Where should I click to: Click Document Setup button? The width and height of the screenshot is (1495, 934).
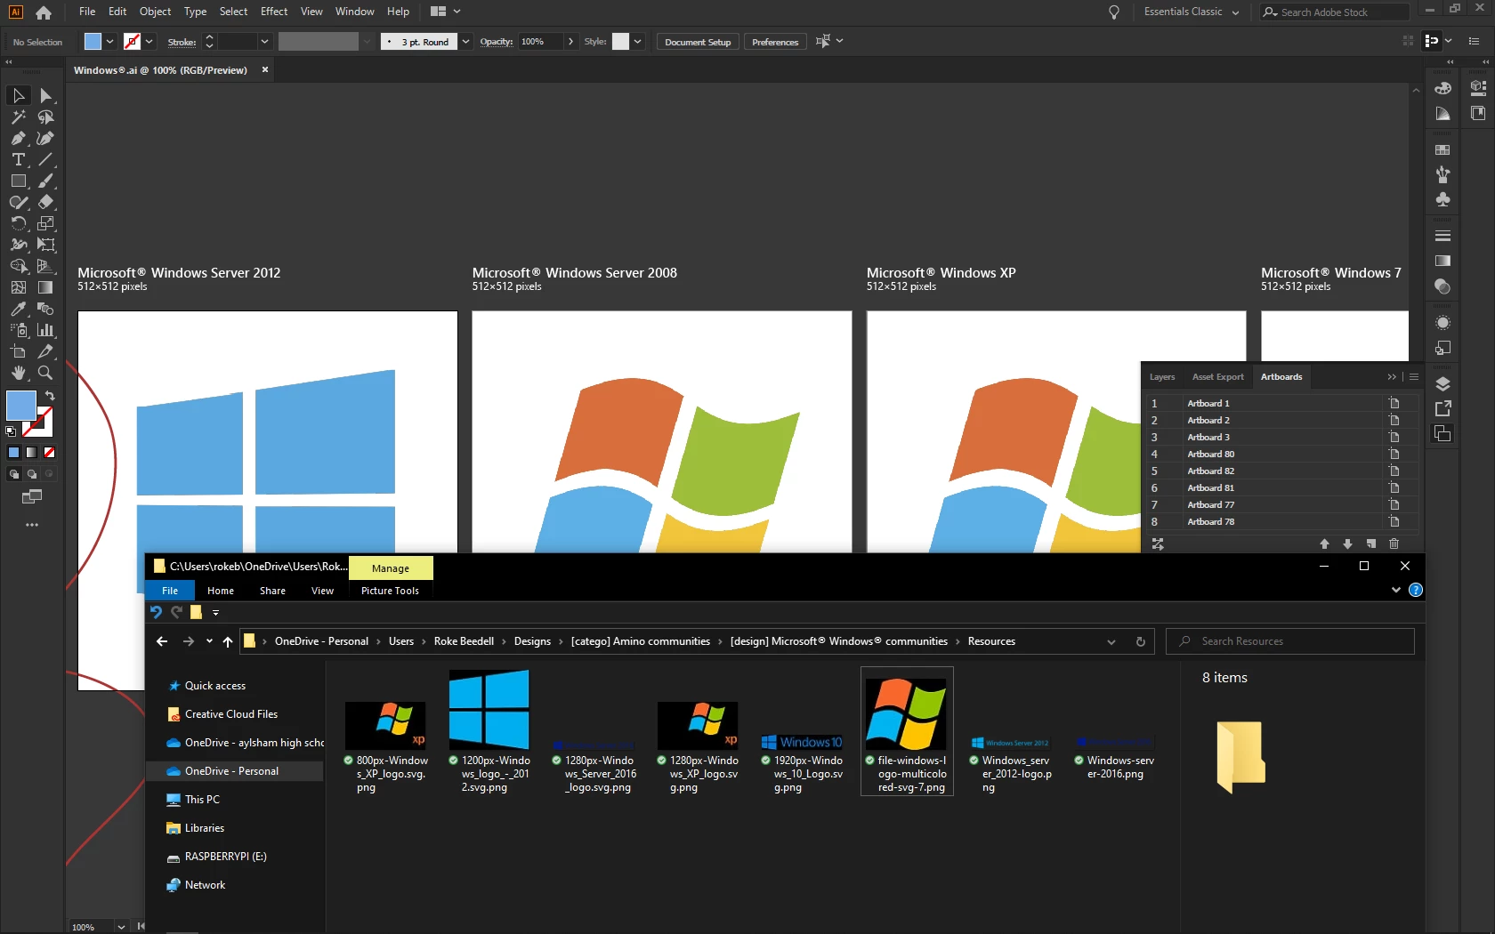tap(698, 42)
